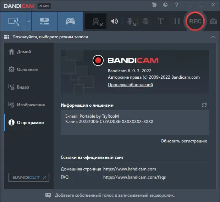Click the Проверка обновлений link

point(130,85)
